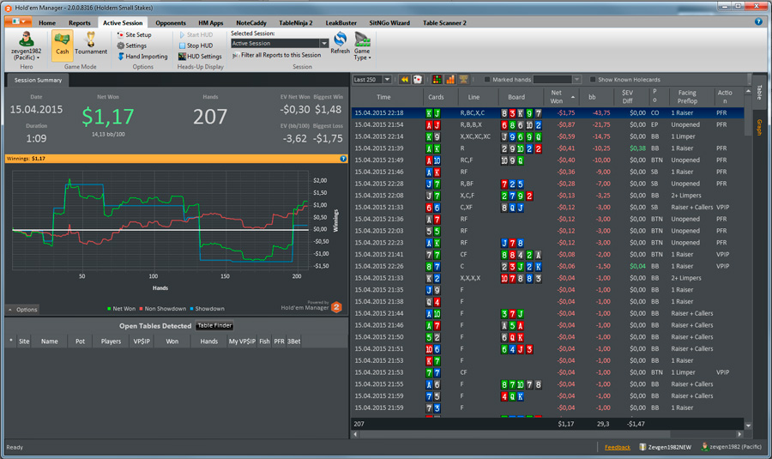This screenshot has height=459, width=772.
Task: Expand graph Options panel
Action: (x=22, y=309)
